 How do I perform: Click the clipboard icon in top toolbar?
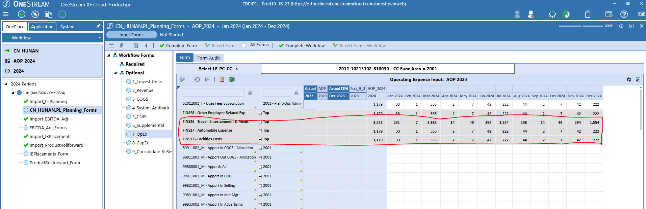pyautogui.click(x=588, y=14)
